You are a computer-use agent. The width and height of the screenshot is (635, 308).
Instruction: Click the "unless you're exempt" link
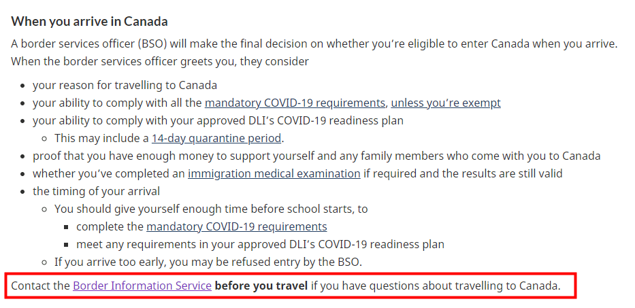point(445,103)
